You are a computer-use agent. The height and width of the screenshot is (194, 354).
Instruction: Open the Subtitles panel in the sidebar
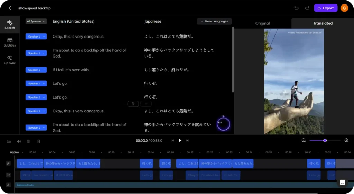pos(10,42)
